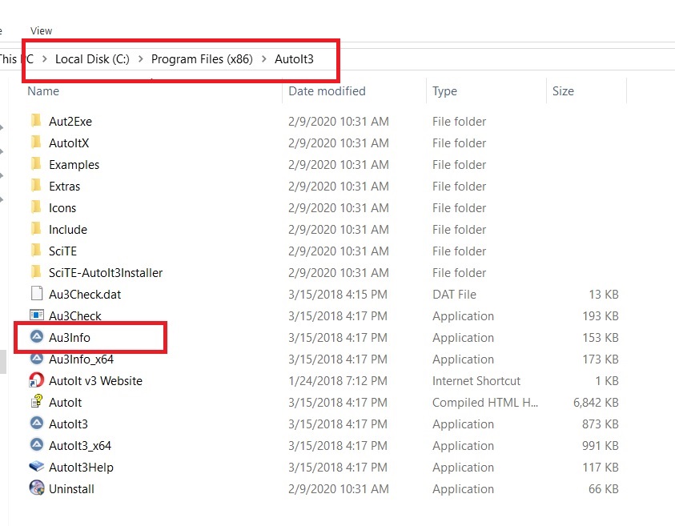Expand breadcrumb chevron after Program Files (x86)

[x=264, y=59]
